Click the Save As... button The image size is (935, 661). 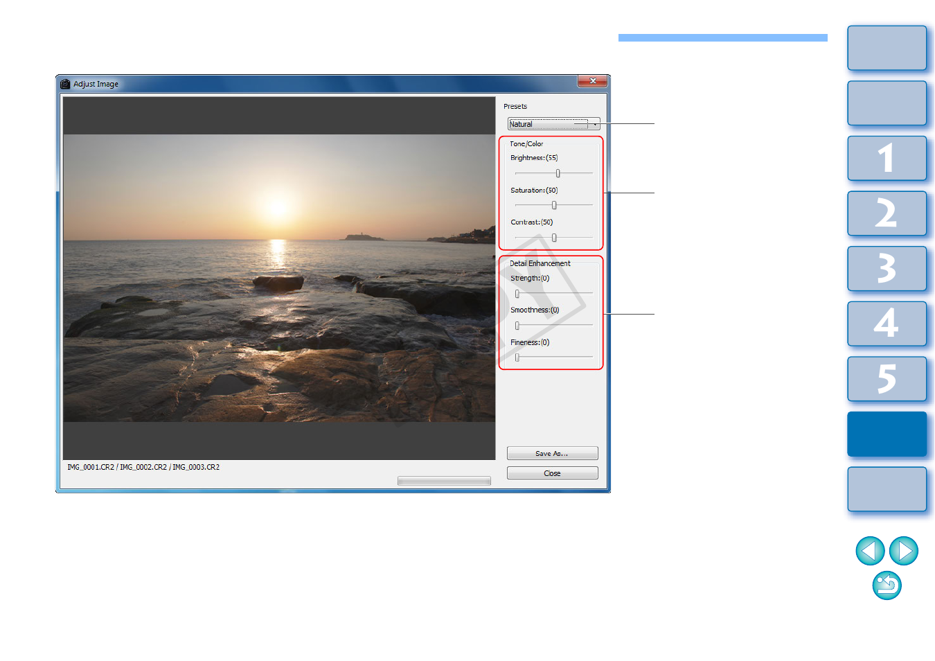[x=552, y=453]
